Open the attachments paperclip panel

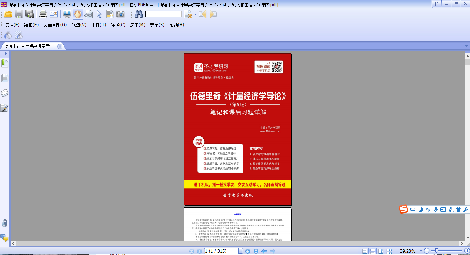(x=4, y=223)
